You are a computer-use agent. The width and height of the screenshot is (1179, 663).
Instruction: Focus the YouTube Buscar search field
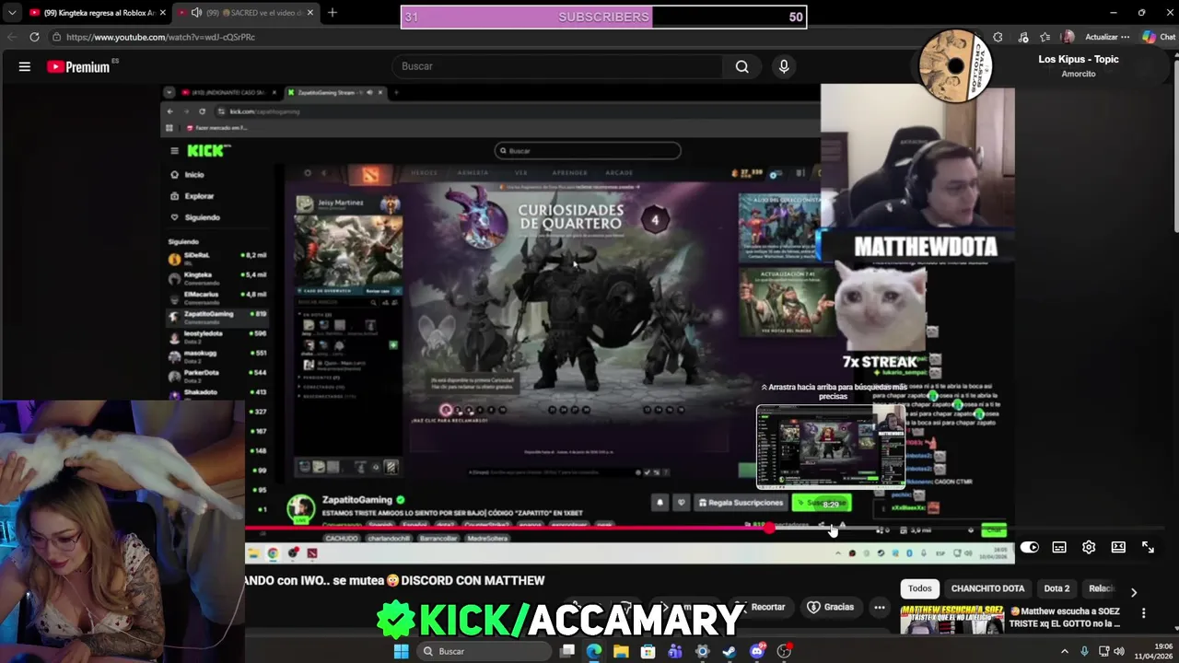click(558, 66)
